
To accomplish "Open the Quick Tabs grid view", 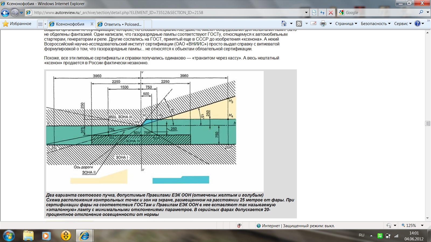I will [40, 24].
